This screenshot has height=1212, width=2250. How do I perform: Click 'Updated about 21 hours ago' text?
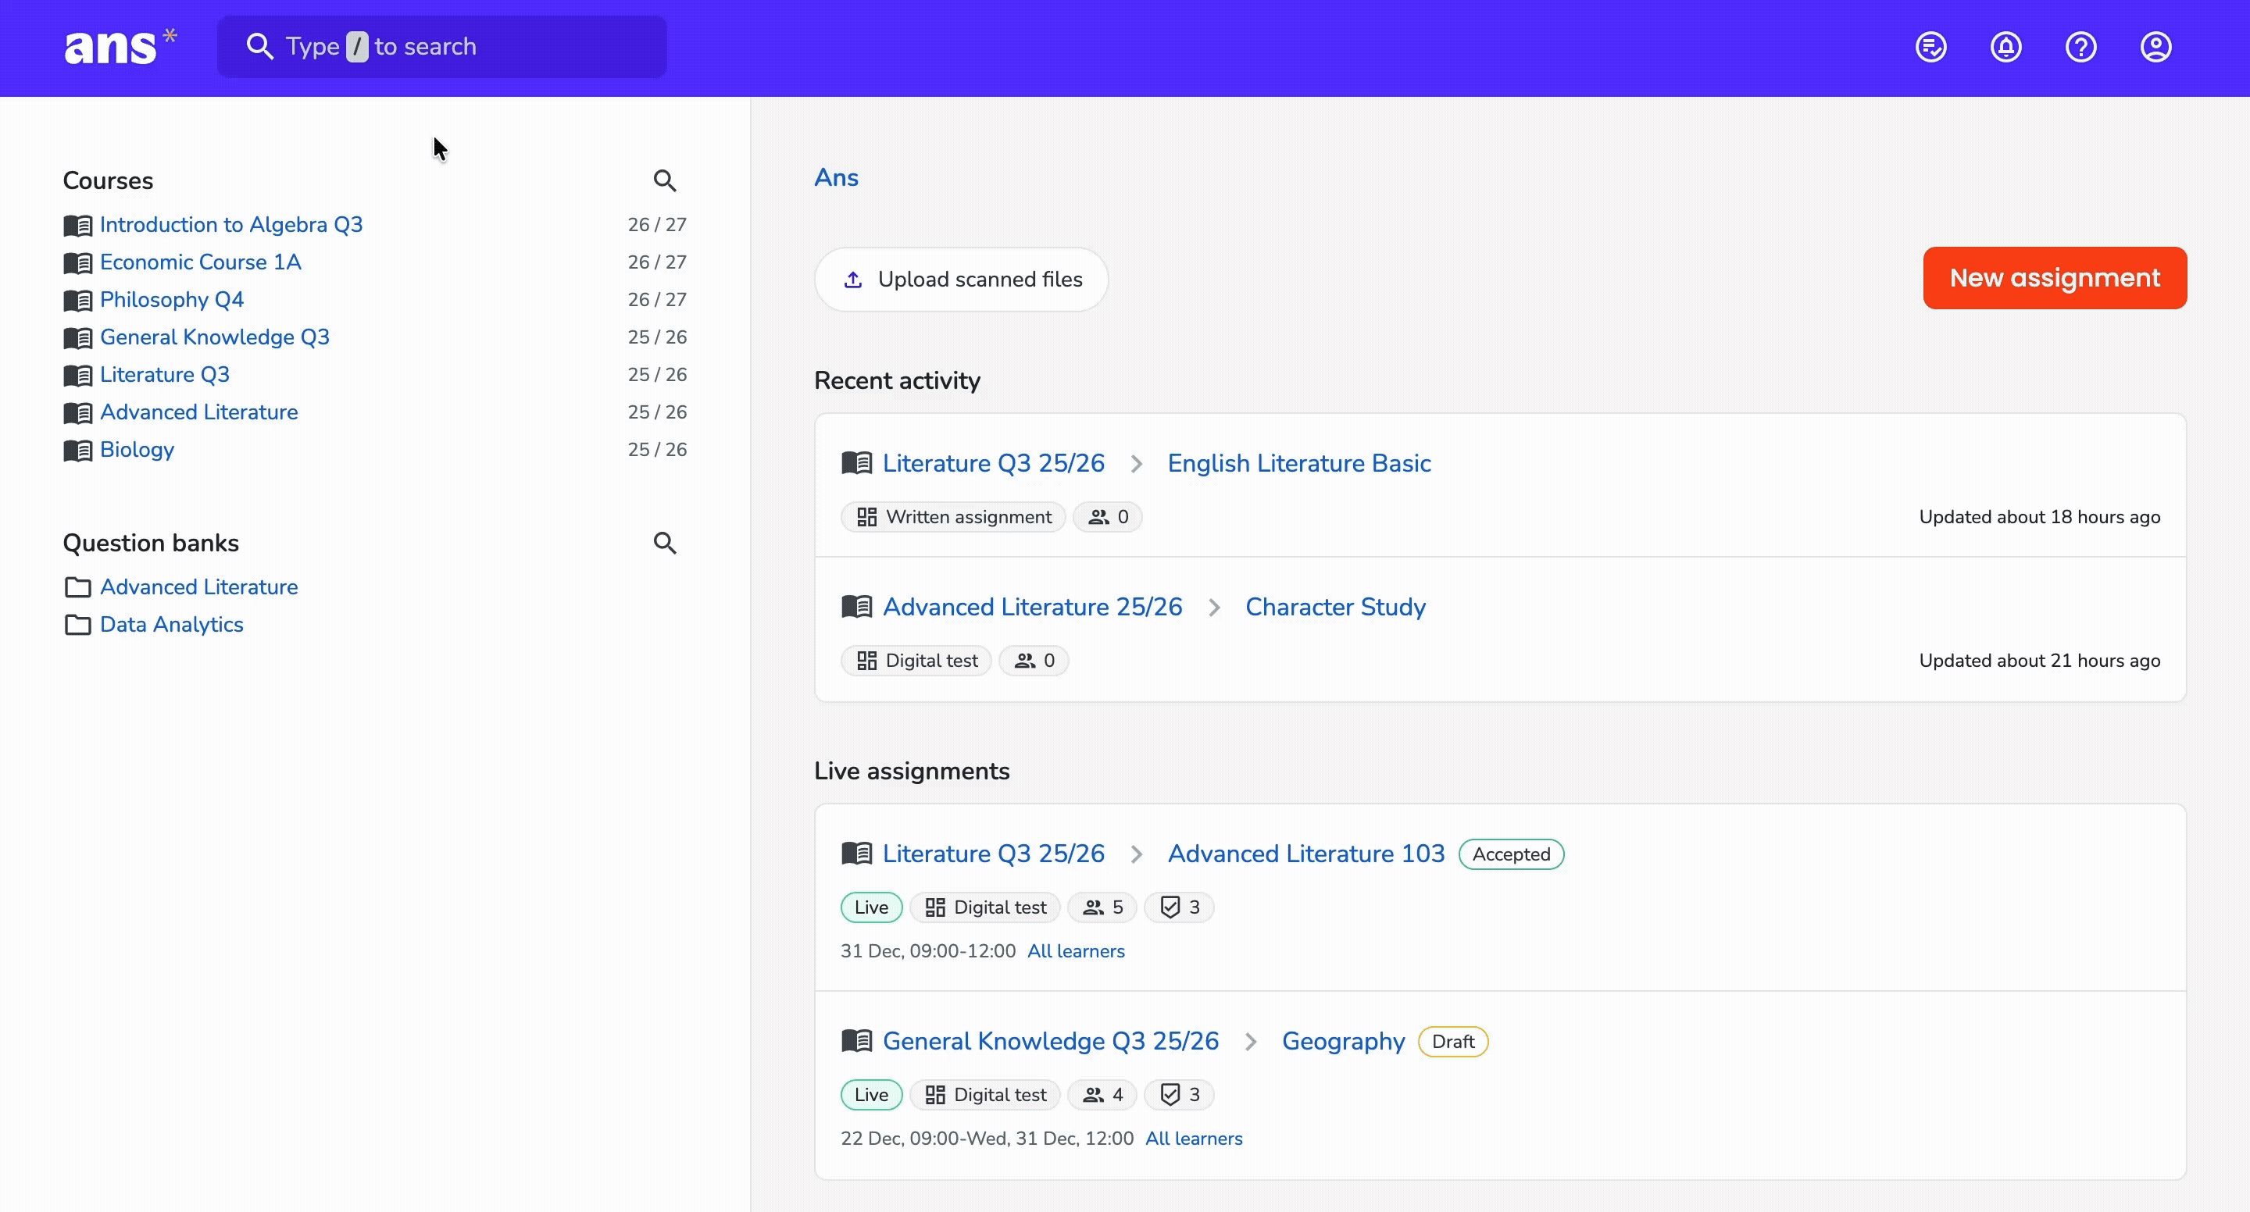2040,661
